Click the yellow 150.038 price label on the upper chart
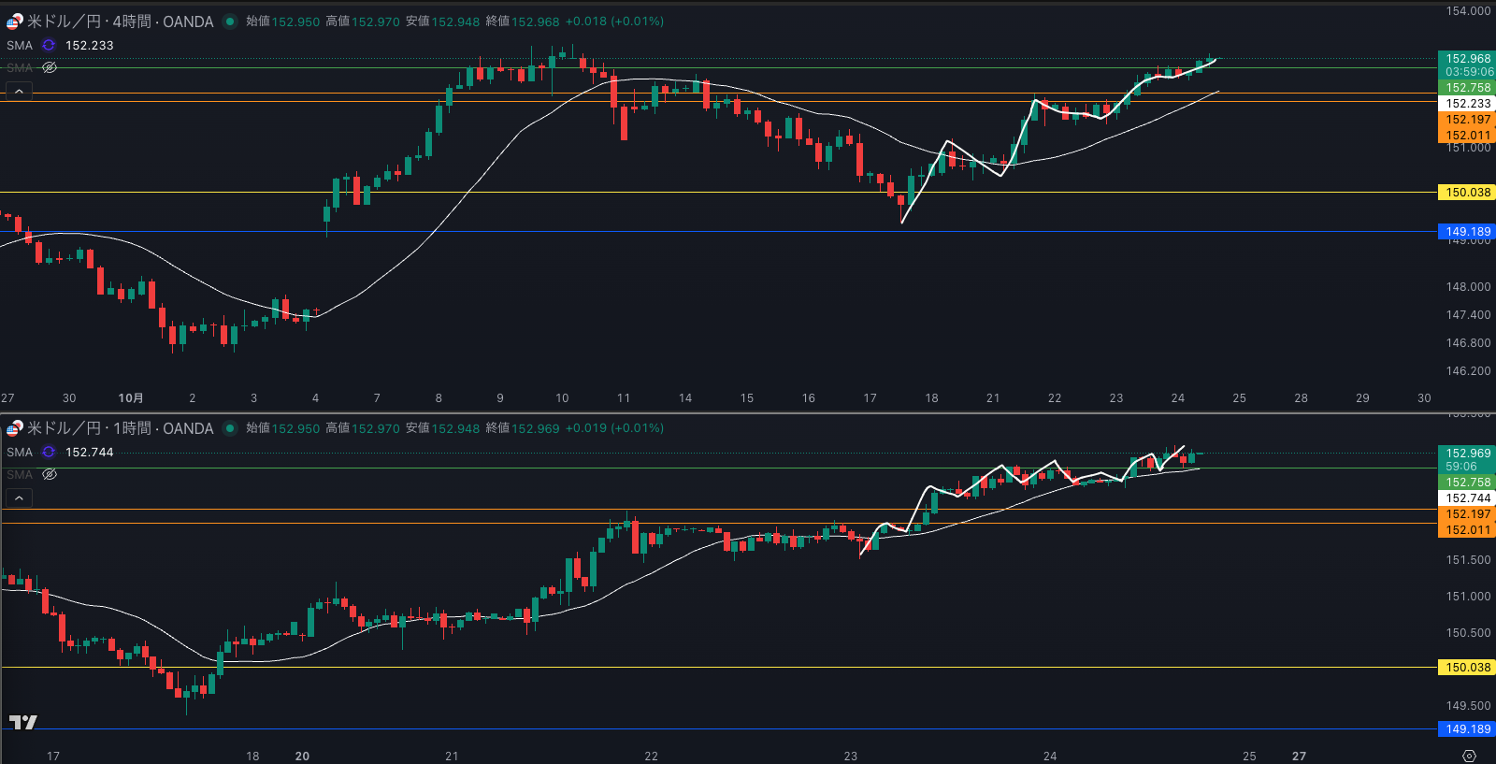The image size is (1496, 764). click(1467, 193)
